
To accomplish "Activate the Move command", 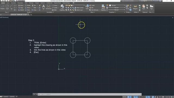I will [21, 5].
